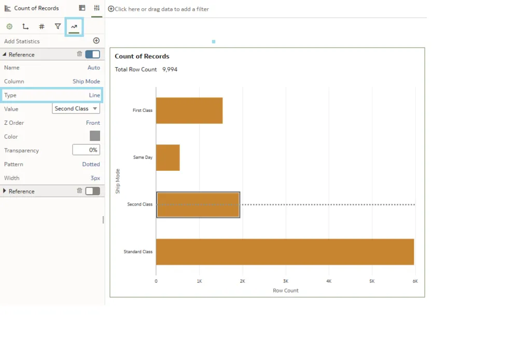Delete the first Reference with trash icon
The width and height of the screenshot is (531, 337).
(79, 54)
